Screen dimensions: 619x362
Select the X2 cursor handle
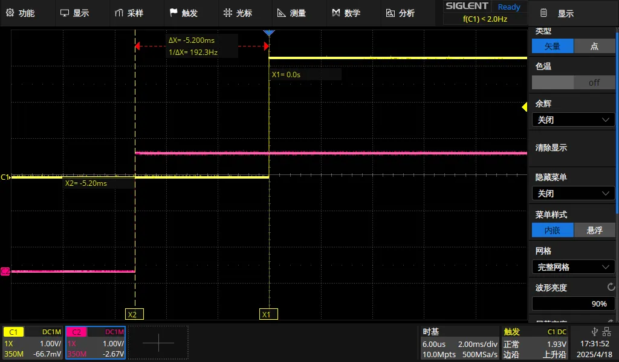pos(134,314)
